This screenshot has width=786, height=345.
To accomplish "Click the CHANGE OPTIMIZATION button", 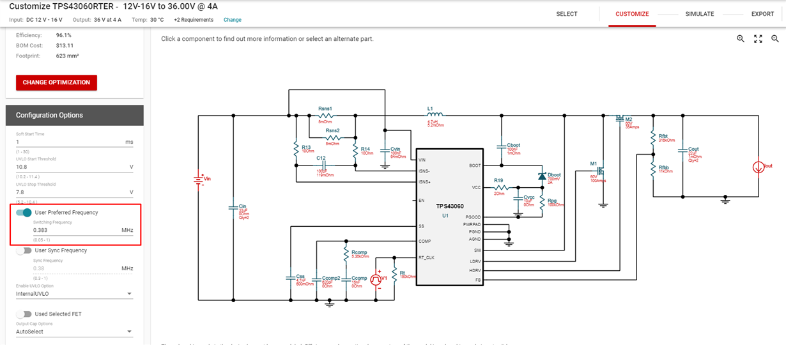I will pyautogui.click(x=56, y=82).
